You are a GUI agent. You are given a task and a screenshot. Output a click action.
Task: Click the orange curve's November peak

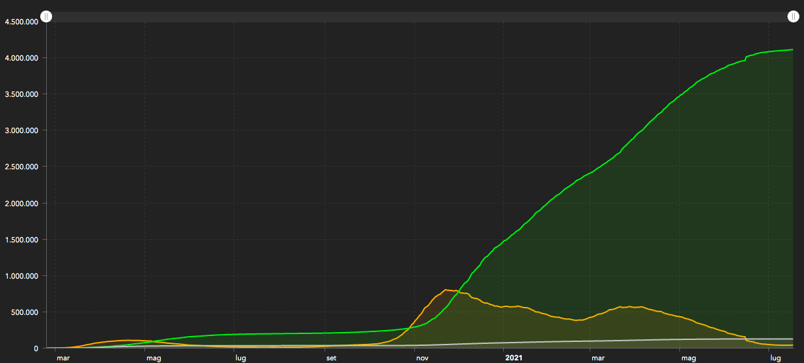point(447,290)
